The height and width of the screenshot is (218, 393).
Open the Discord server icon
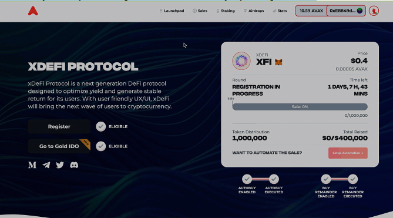74,165
